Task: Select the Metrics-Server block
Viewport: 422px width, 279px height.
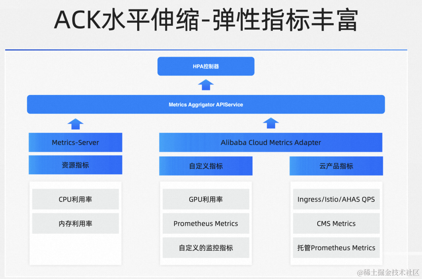Action: click(x=75, y=142)
